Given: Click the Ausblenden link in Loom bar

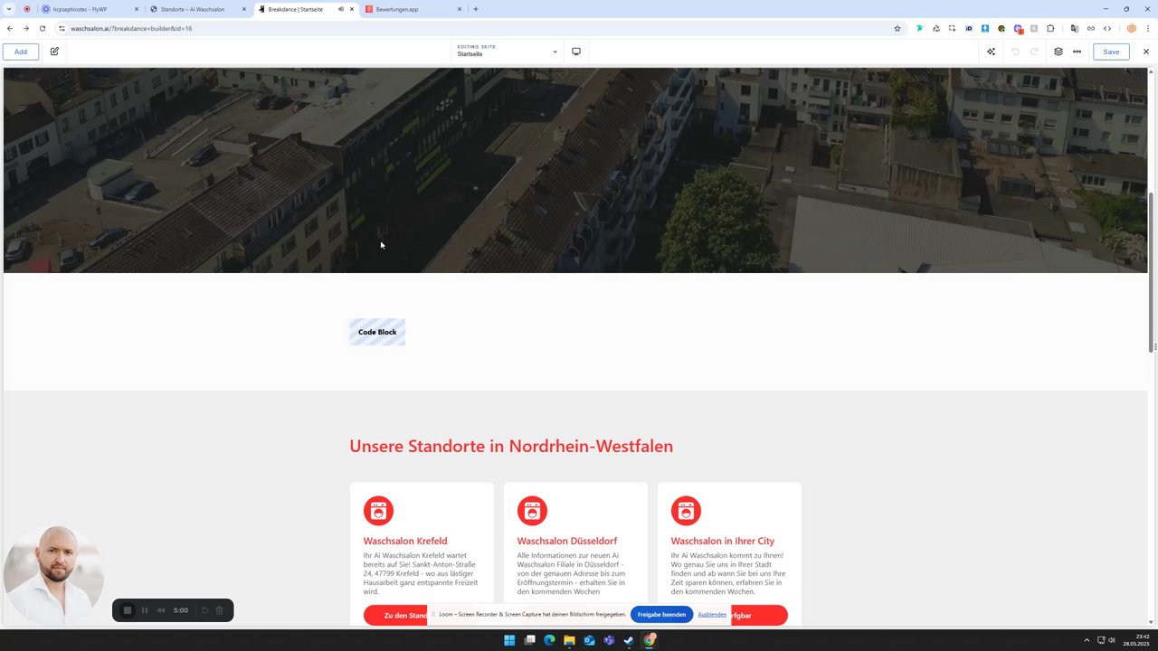Looking at the screenshot, I should coord(712,615).
